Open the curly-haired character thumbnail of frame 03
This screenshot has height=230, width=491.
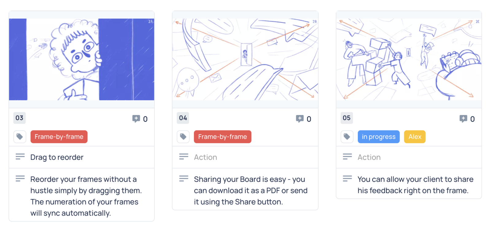[82, 59]
